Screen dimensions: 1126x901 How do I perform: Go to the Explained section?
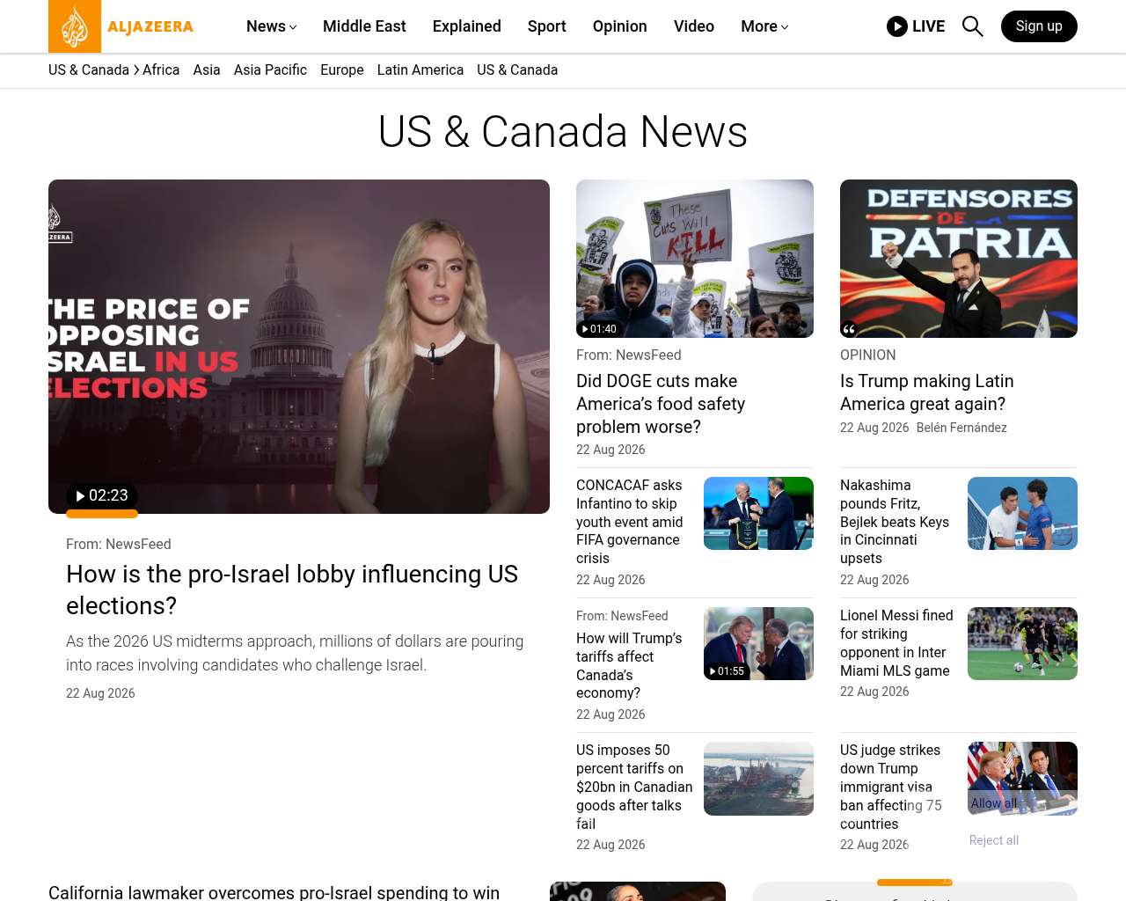tap(467, 26)
